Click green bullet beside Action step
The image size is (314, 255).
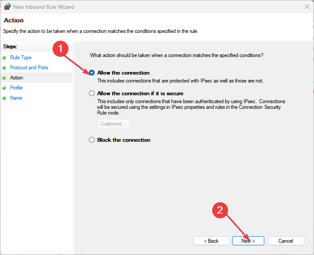(x=4, y=78)
